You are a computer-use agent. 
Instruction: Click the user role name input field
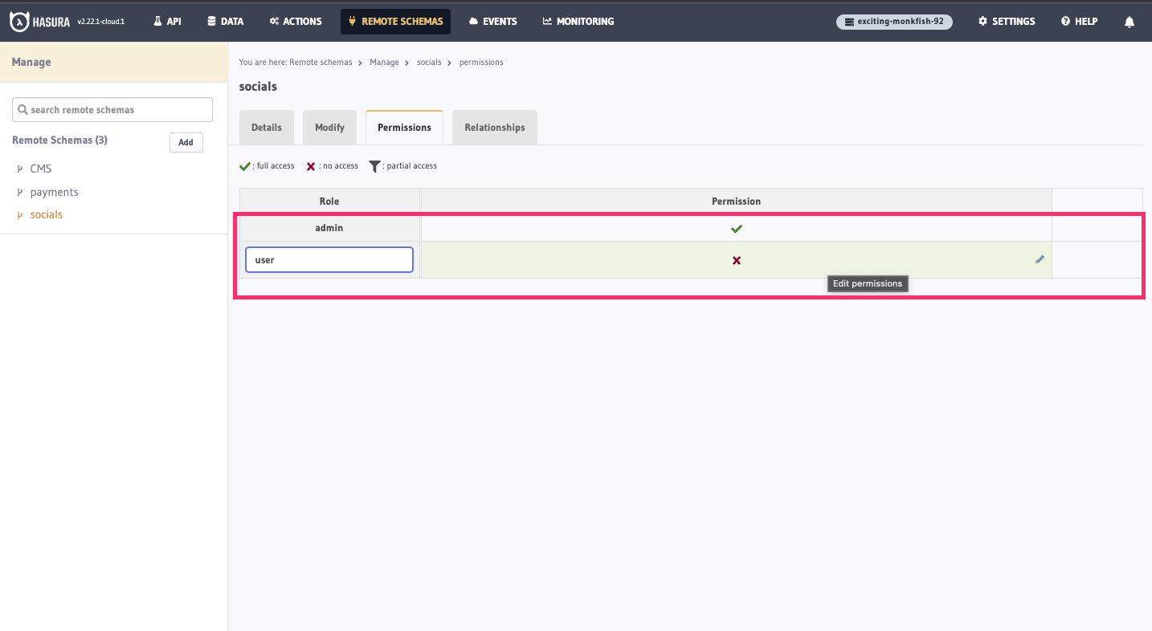tap(329, 259)
